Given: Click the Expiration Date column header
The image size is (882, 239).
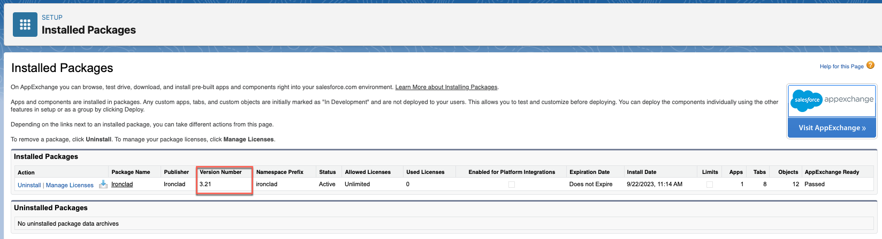Looking at the screenshot, I should [x=589, y=172].
